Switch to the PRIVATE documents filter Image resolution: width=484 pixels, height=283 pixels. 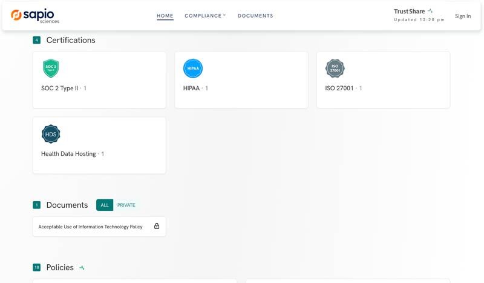click(x=126, y=205)
